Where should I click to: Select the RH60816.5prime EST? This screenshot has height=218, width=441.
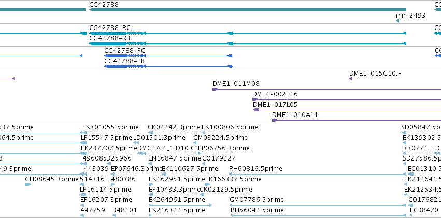[x=255, y=169]
